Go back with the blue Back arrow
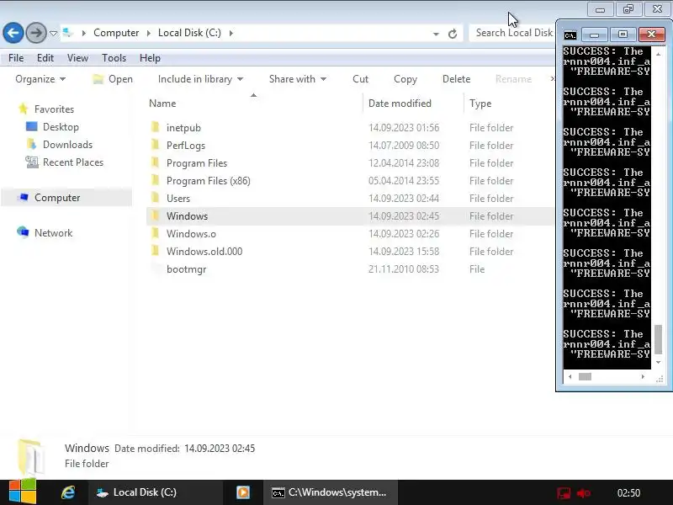The height and width of the screenshot is (505, 673). point(13,33)
